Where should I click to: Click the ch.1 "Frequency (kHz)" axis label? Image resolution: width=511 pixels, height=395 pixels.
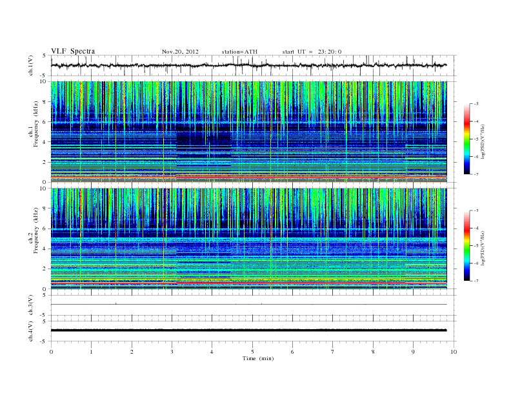pyautogui.click(x=36, y=124)
